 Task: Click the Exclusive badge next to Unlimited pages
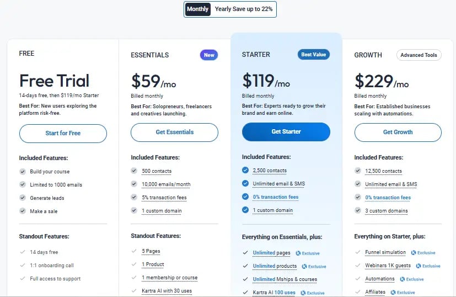point(308,253)
